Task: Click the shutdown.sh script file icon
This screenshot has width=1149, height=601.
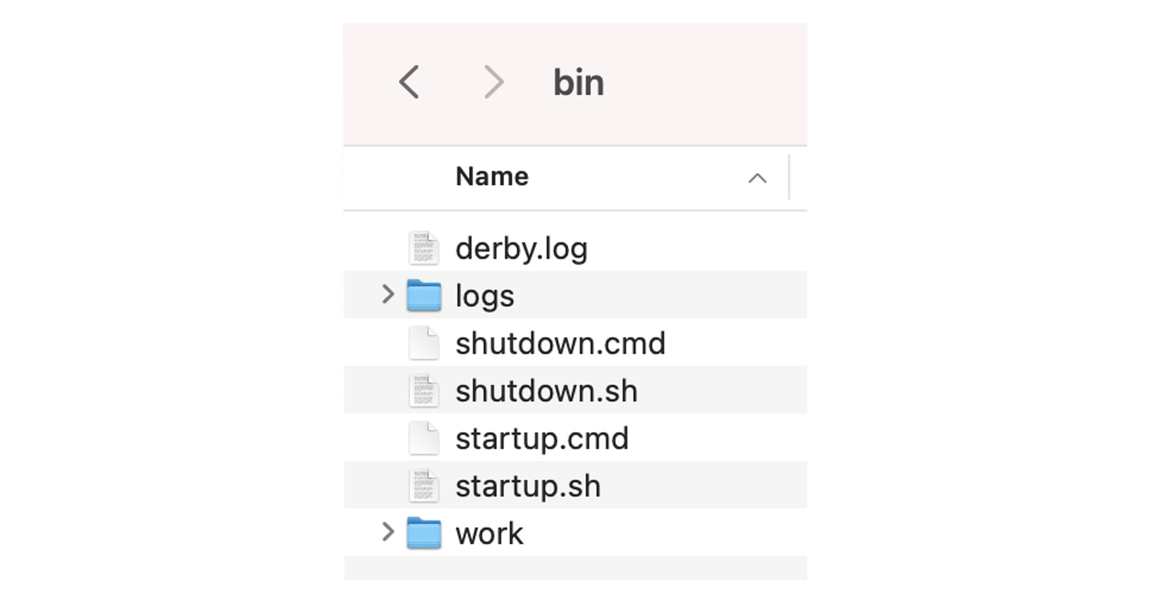Action: coord(424,391)
